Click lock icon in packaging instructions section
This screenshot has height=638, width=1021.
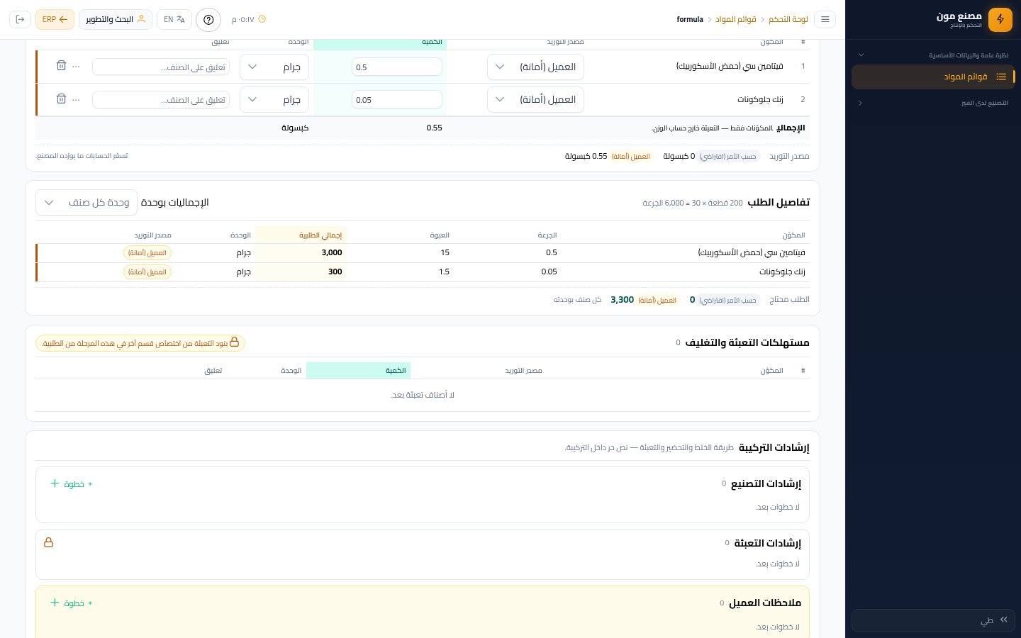pyautogui.click(x=49, y=542)
